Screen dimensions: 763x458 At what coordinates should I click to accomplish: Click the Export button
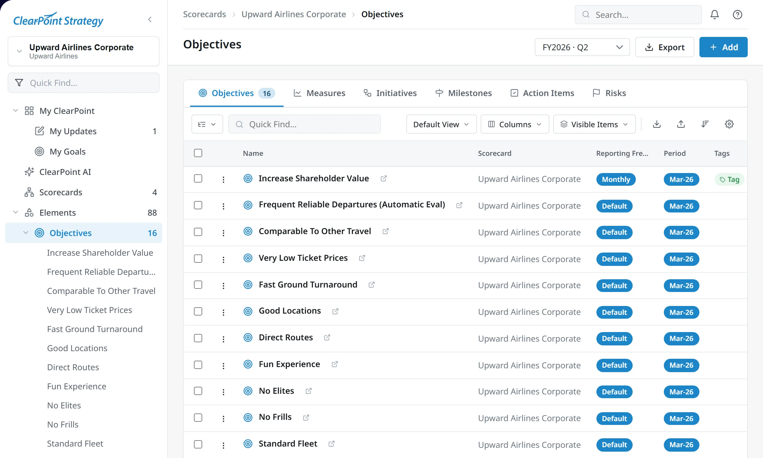click(664, 47)
